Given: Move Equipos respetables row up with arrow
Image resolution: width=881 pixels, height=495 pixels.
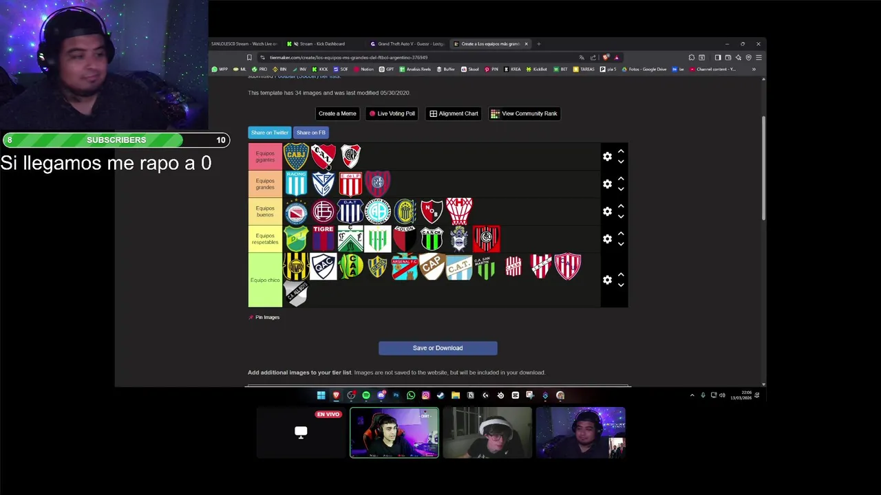Looking at the screenshot, I should pyautogui.click(x=621, y=234).
